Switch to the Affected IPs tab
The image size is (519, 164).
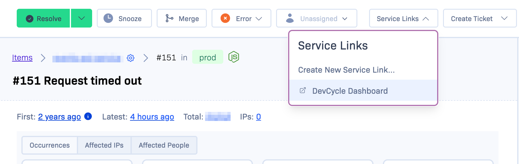104,145
